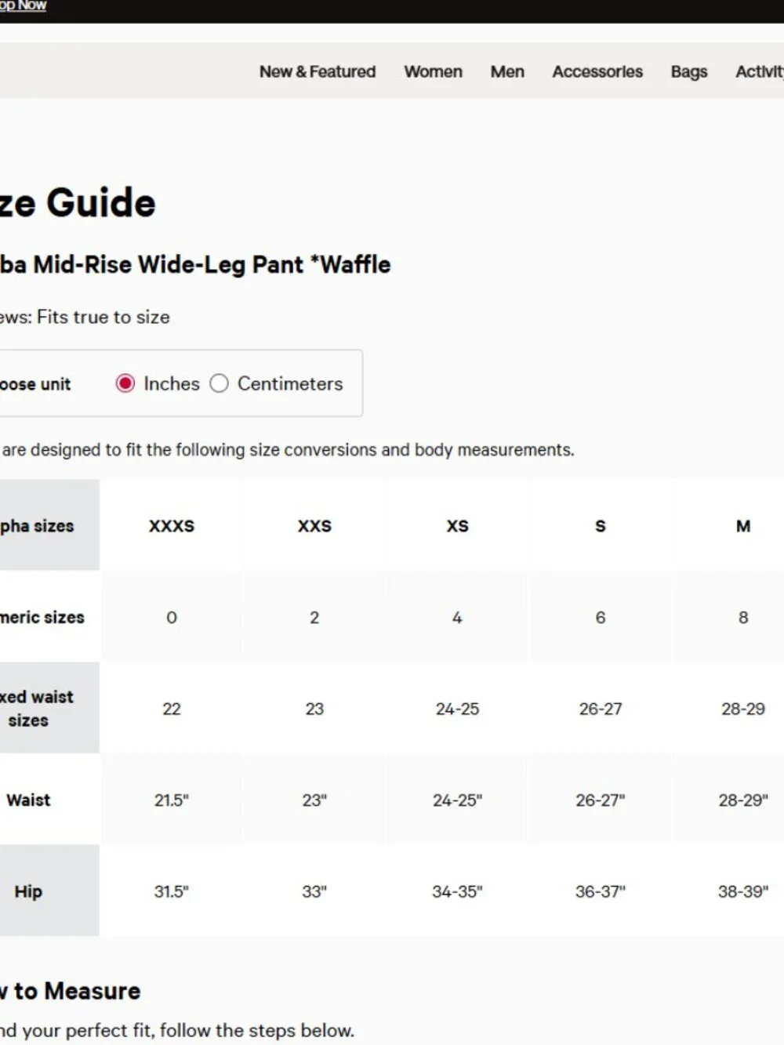784x1045 pixels.
Task: Open the New & Featured menu
Action: click(x=318, y=71)
